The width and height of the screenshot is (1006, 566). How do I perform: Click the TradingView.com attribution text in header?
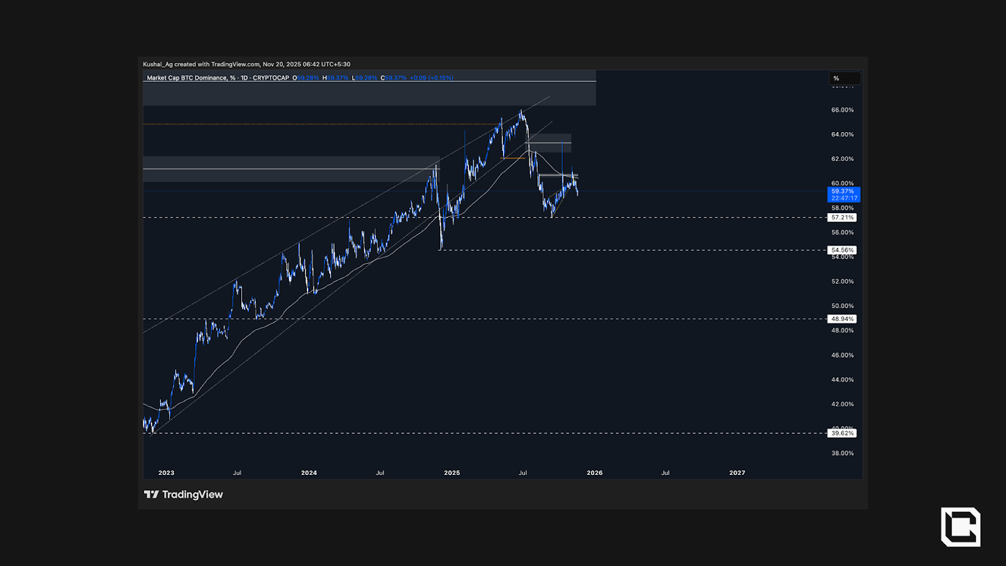pyautogui.click(x=235, y=64)
